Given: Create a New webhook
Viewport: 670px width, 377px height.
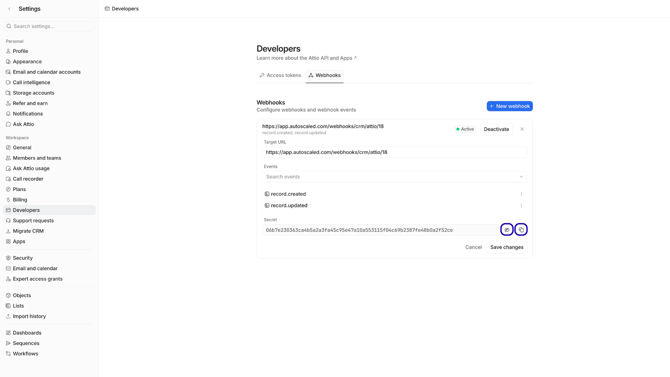Looking at the screenshot, I should (x=509, y=106).
